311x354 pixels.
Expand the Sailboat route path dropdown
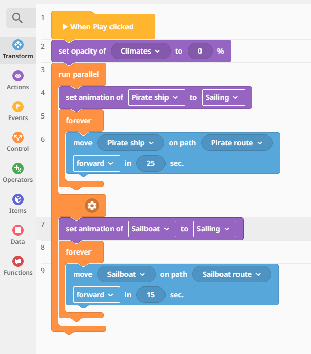click(232, 274)
